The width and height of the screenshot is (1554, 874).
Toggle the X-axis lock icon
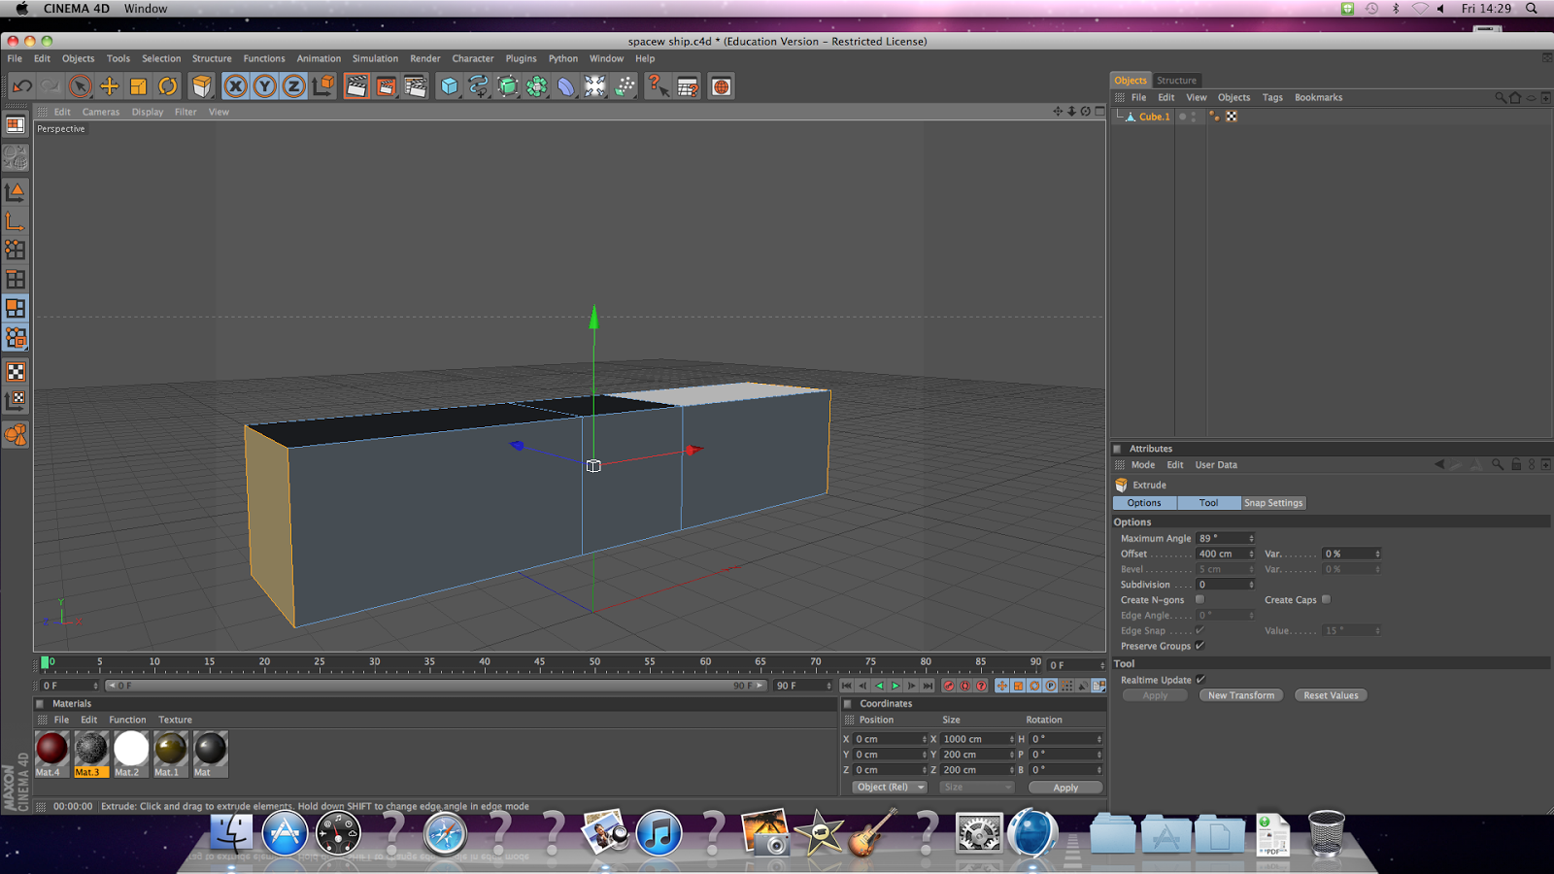click(x=235, y=86)
